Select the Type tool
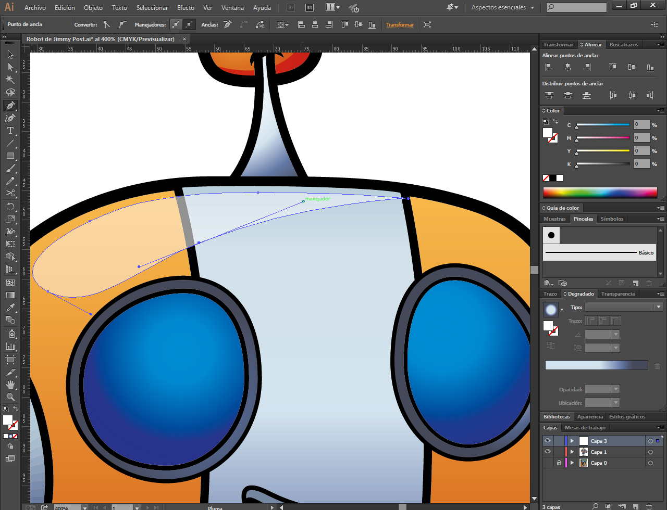Screen dimensions: 667x510 pyautogui.click(x=10, y=131)
